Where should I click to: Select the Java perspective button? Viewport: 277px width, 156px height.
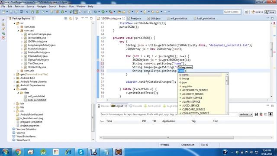pos(270,12)
